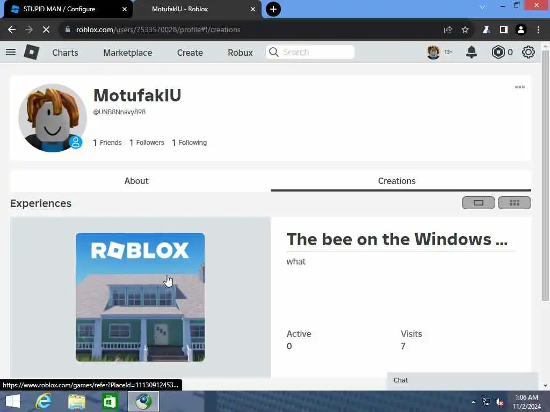Open the Robux page
Screen dimensions: 550x412
(240, 53)
